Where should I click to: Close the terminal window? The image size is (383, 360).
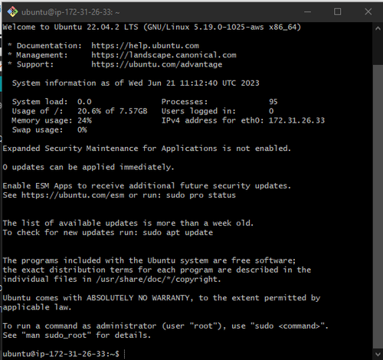368,11
